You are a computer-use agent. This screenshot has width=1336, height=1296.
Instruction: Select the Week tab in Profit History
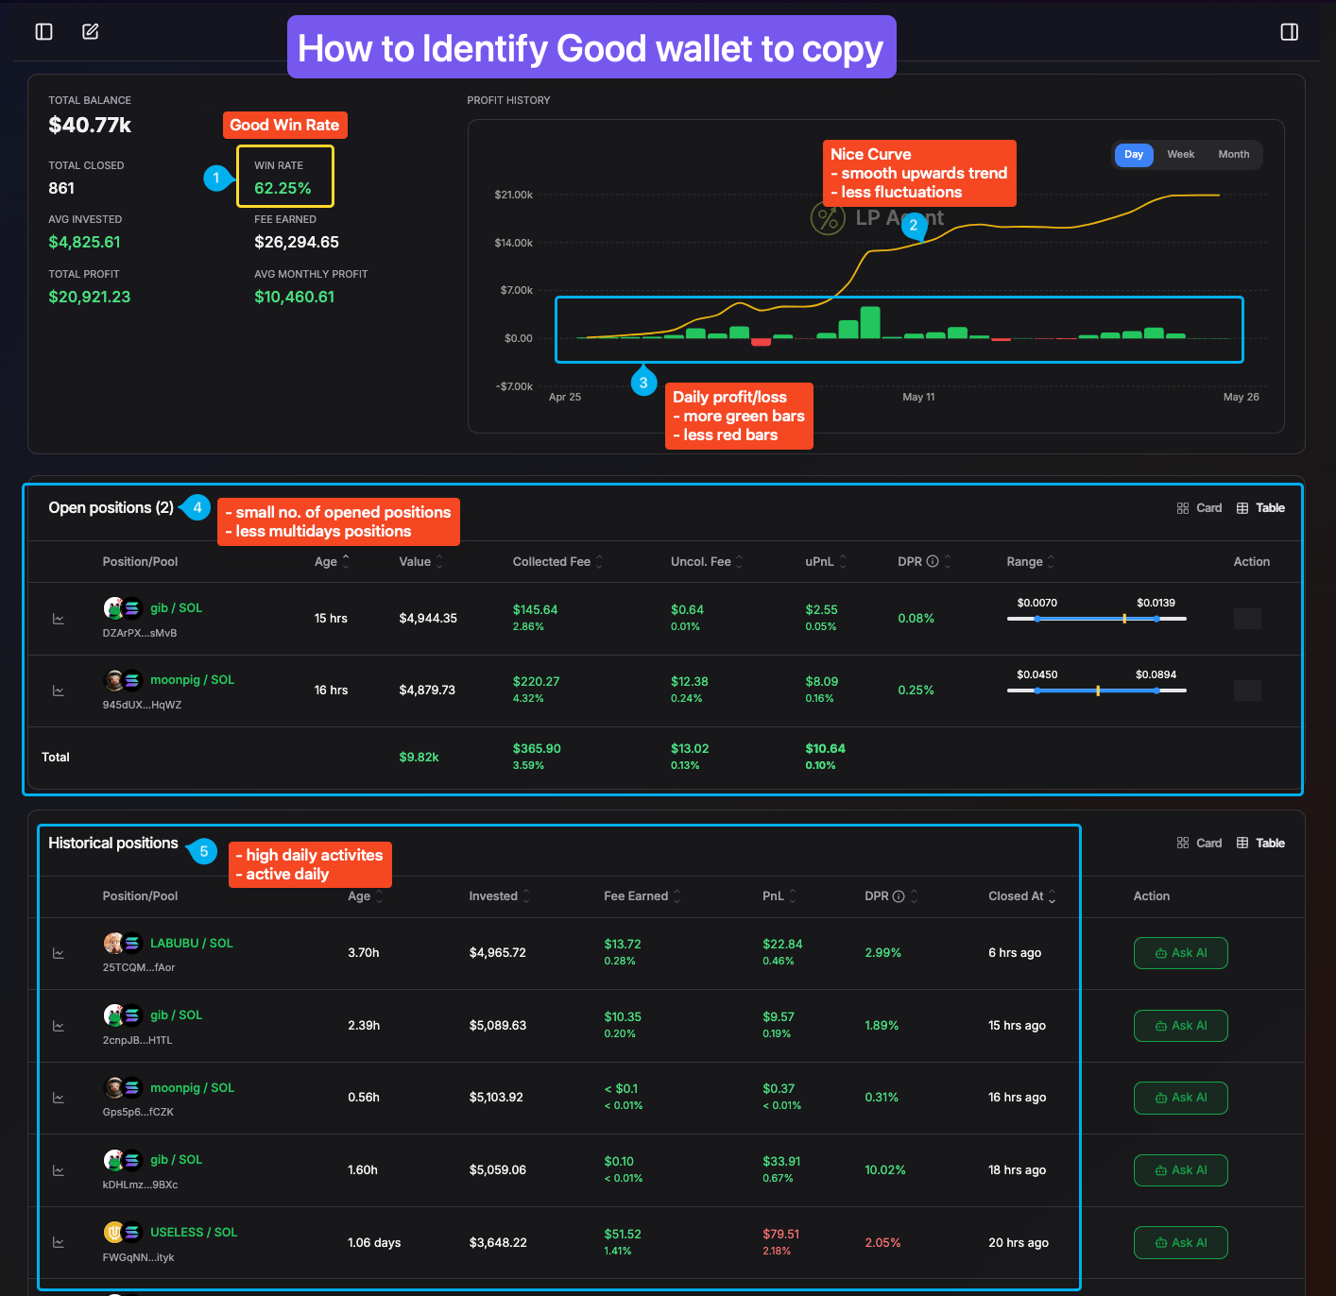tap(1180, 155)
